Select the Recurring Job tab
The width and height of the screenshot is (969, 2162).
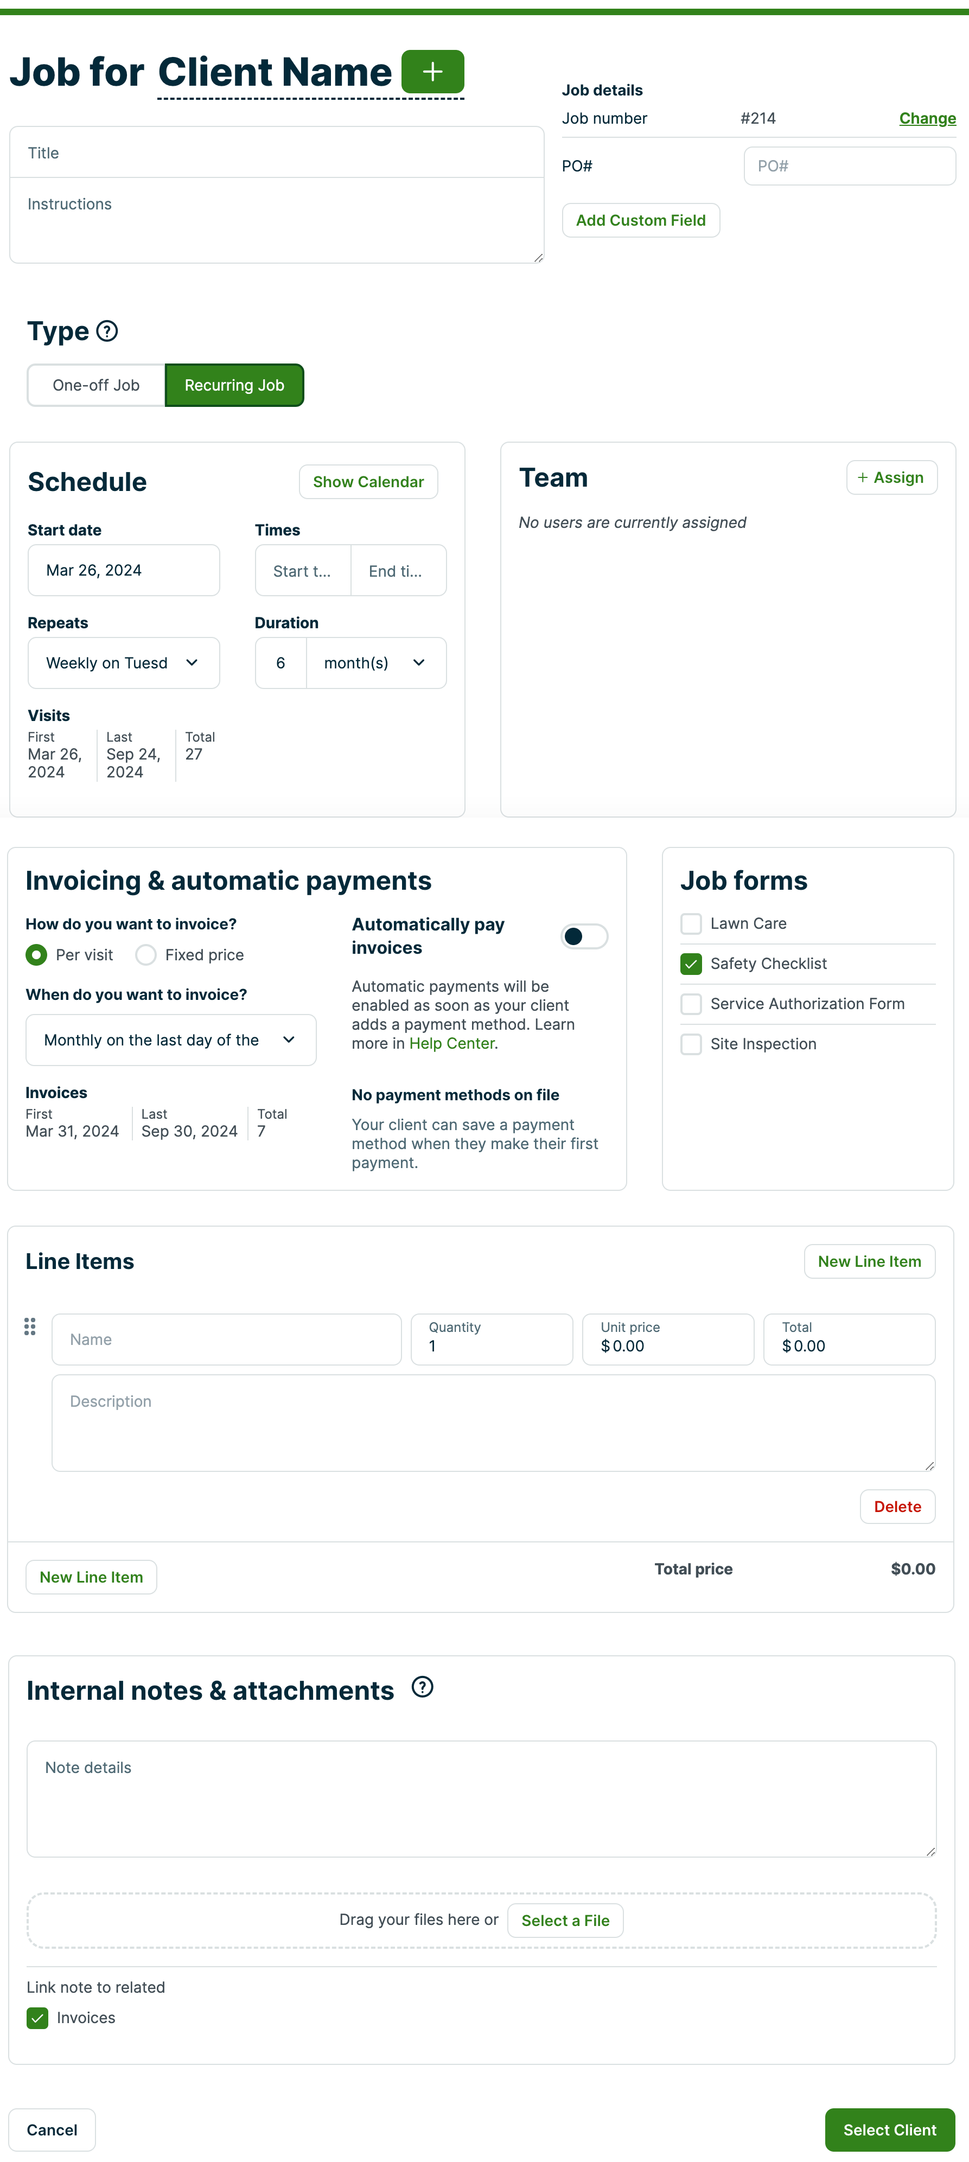[x=234, y=385]
